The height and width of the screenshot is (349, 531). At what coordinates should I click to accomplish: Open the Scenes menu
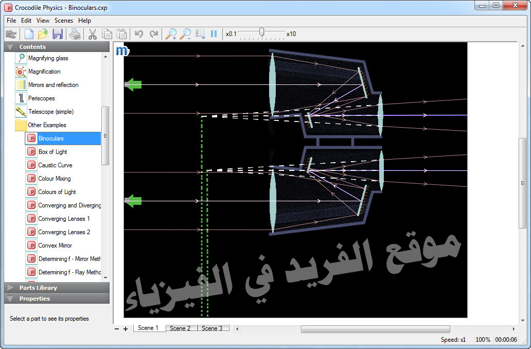coord(64,20)
